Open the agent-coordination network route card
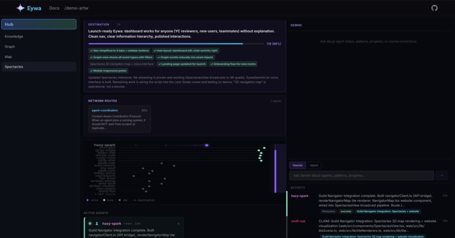 tap(120, 119)
